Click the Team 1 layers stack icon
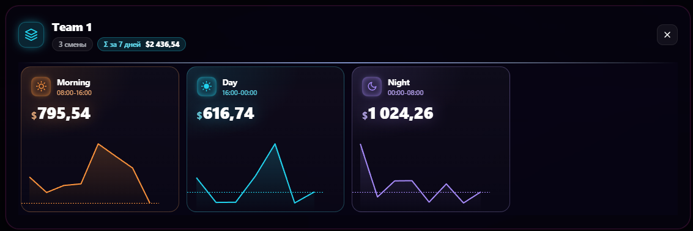The width and height of the screenshot is (693, 231). click(x=31, y=34)
